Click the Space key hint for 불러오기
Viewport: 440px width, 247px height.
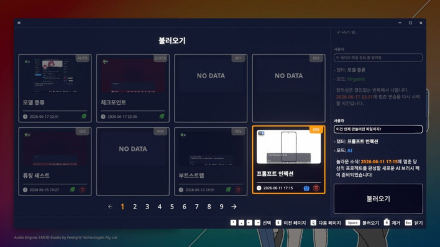pos(352,223)
